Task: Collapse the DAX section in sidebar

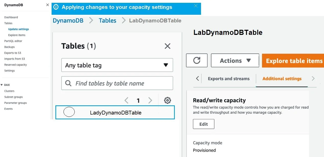Action: [x=2, y=85]
